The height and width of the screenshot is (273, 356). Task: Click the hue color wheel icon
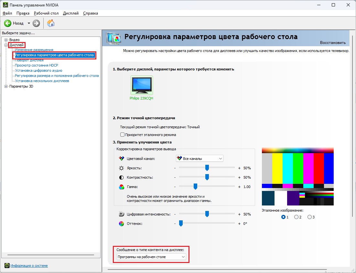click(122, 224)
